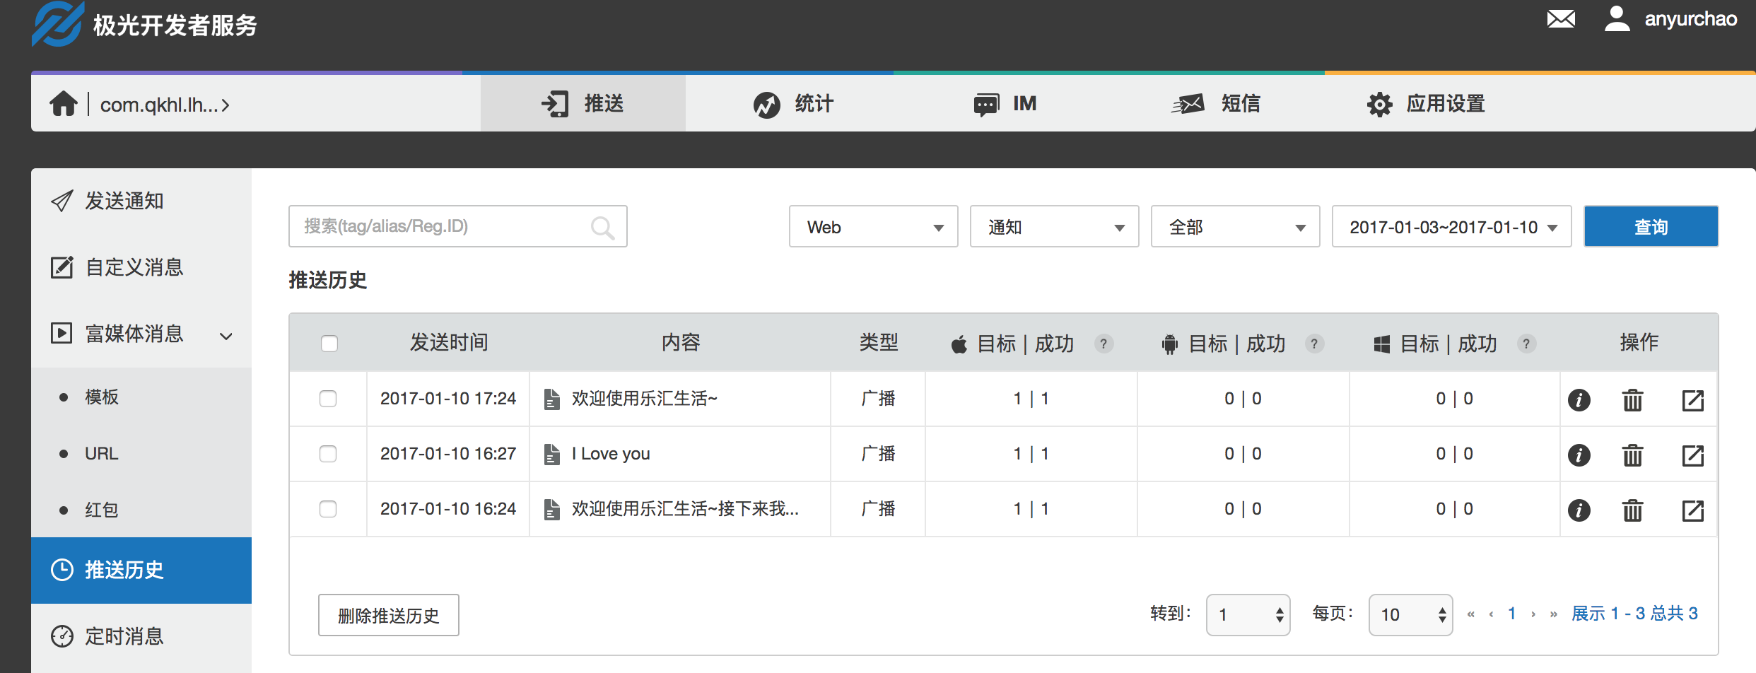Click help icon beside Apple target column
Viewport: 1756px width, 673px height.
click(1103, 344)
